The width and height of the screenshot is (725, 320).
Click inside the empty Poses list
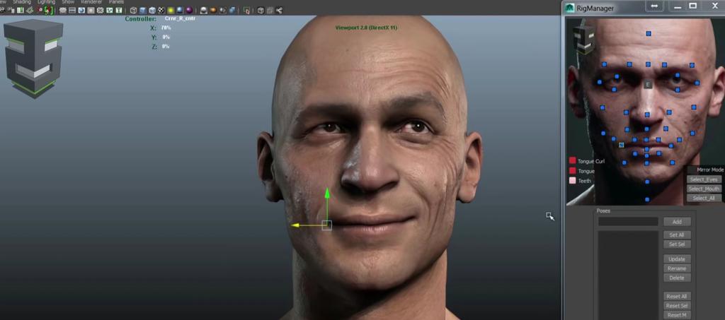pos(628,275)
